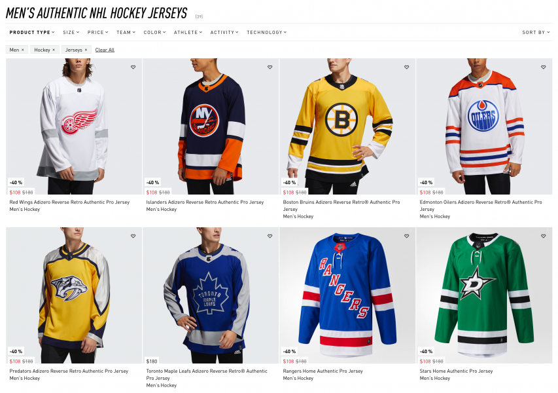Open the Stars Home Authentic Pro Jersey link
The image size is (558, 393).
pyautogui.click(x=456, y=371)
